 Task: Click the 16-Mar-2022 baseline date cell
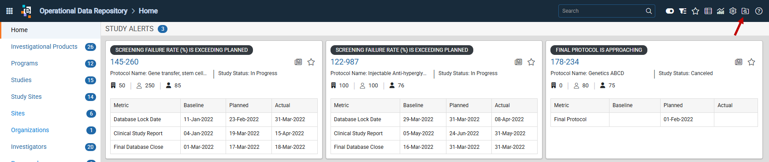[423, 147]
